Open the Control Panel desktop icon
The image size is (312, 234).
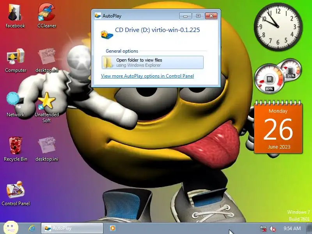(16, 193)
